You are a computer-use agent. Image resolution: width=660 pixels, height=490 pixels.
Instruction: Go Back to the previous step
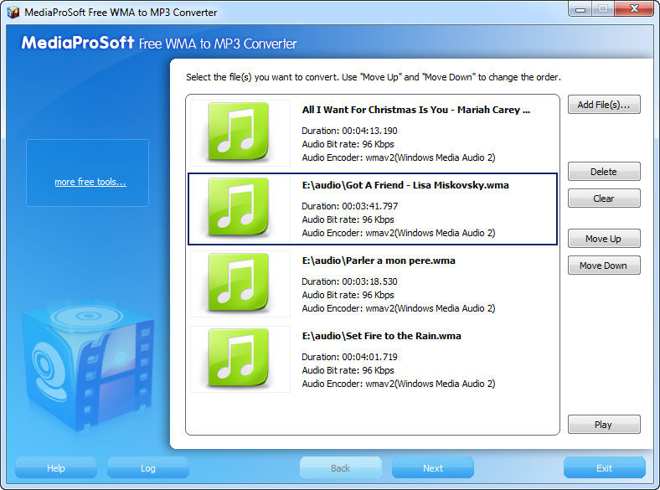click(x=341, y=467)
